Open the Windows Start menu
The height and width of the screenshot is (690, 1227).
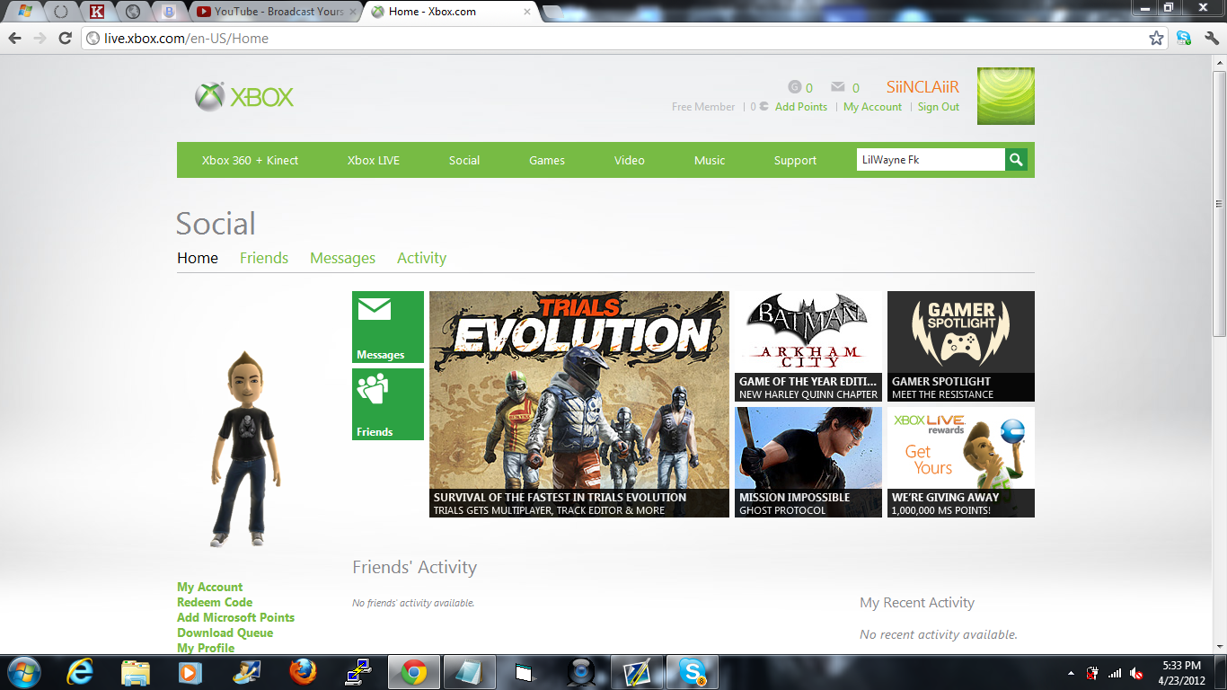click(x=23, y=672)
